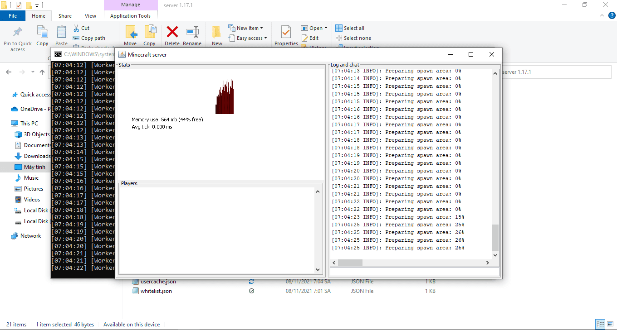Open the Quick Access Toolbar customize dropdown
Viewport: 617px width, 330px height.
pyautogui.click(x=37, y=5)
